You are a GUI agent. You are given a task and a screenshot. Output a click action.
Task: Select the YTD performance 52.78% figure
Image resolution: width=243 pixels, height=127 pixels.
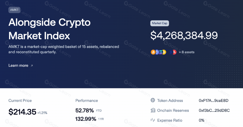84,111
